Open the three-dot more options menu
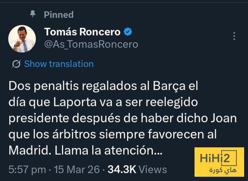This screenshot has height=181, width=248. 234,36
